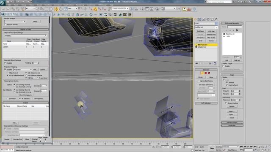271x152 pixels.
Task: Toggle the Projection modifier lightbulb
Action: [196, 45]
